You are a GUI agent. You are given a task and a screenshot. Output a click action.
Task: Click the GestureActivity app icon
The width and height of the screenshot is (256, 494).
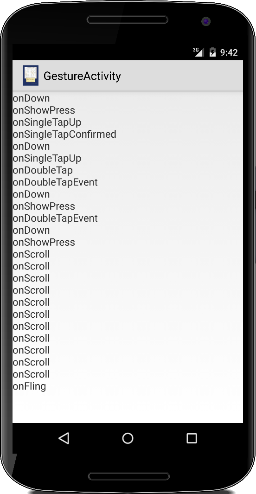(31, 76)
